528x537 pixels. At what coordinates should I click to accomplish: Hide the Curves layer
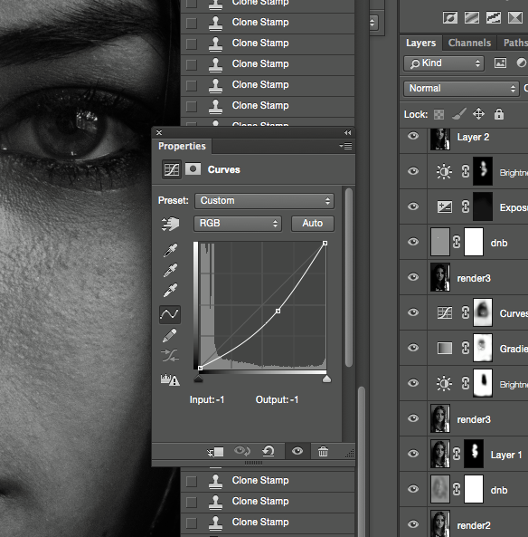(413, 312)
